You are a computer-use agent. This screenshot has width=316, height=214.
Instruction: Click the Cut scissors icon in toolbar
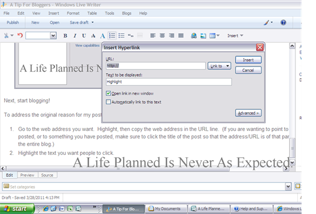6,36
